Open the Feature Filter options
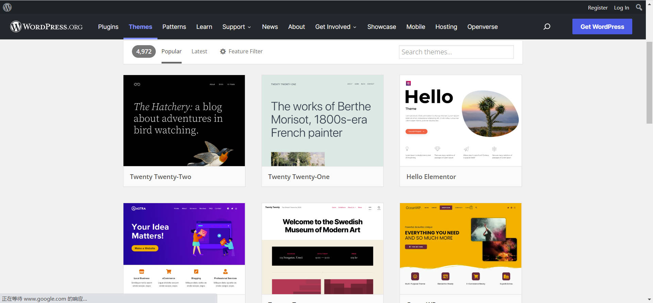 [241, 51]
